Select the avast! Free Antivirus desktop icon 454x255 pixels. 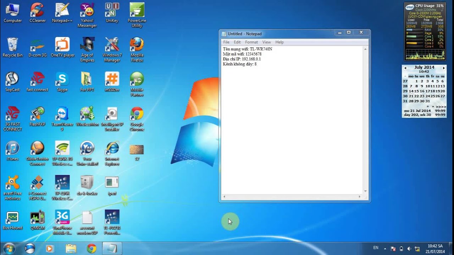click(12, 188)
